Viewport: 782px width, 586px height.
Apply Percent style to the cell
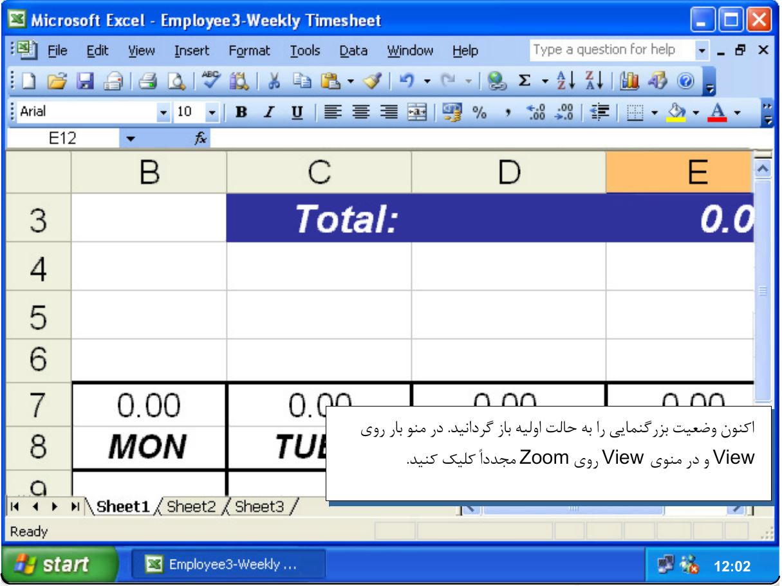pos(479,112)
